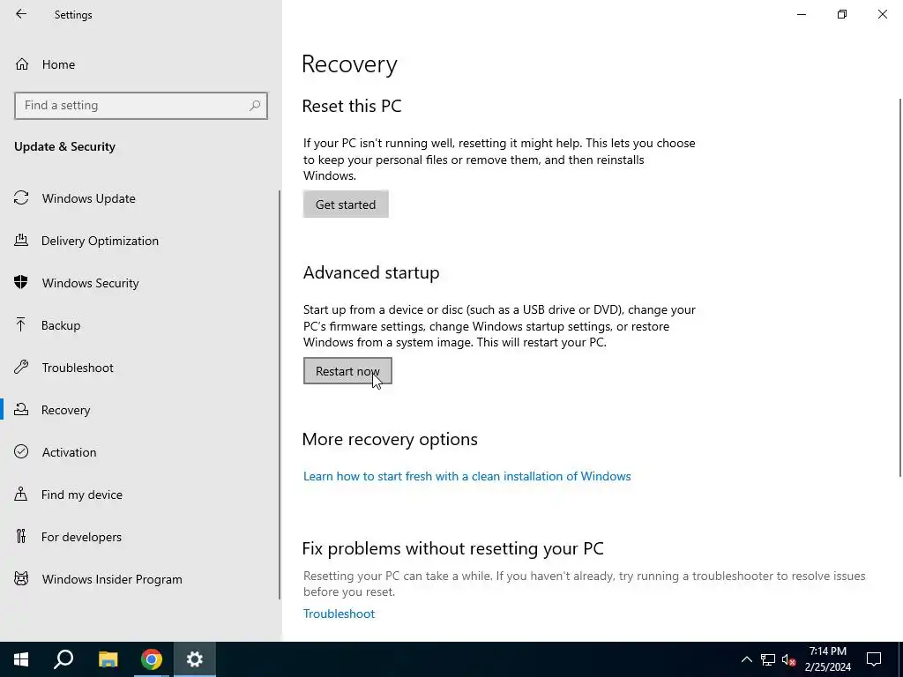This screenshot has width=903, height=677.
Task: Click the Troubleshoot wrench icon
Action: pos(21,367)
